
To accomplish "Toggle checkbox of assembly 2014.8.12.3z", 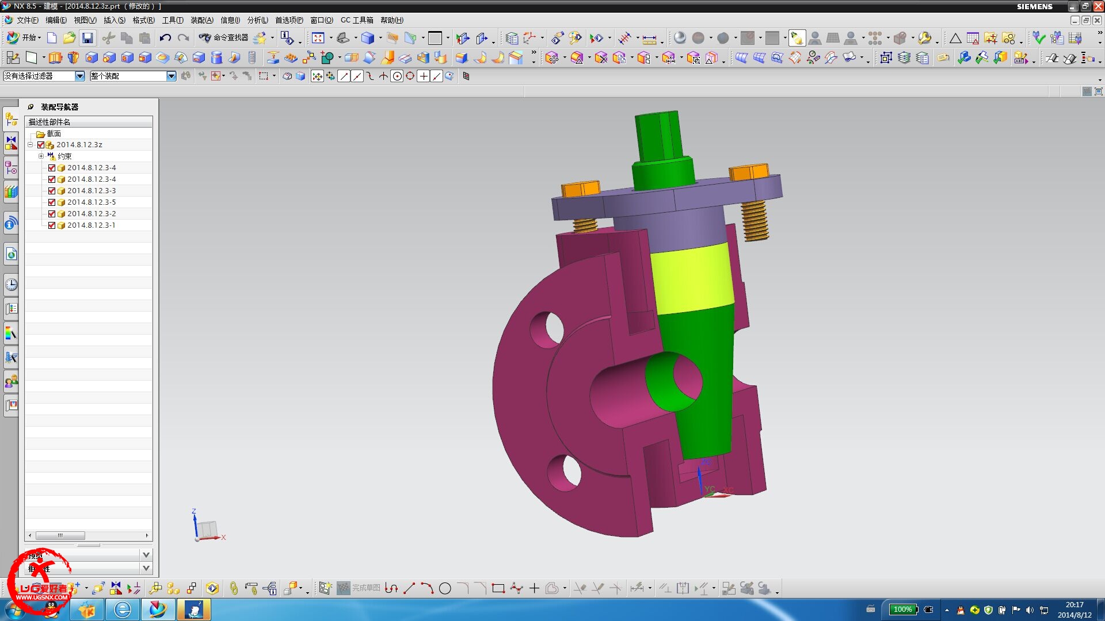I will tap(41, 145).
